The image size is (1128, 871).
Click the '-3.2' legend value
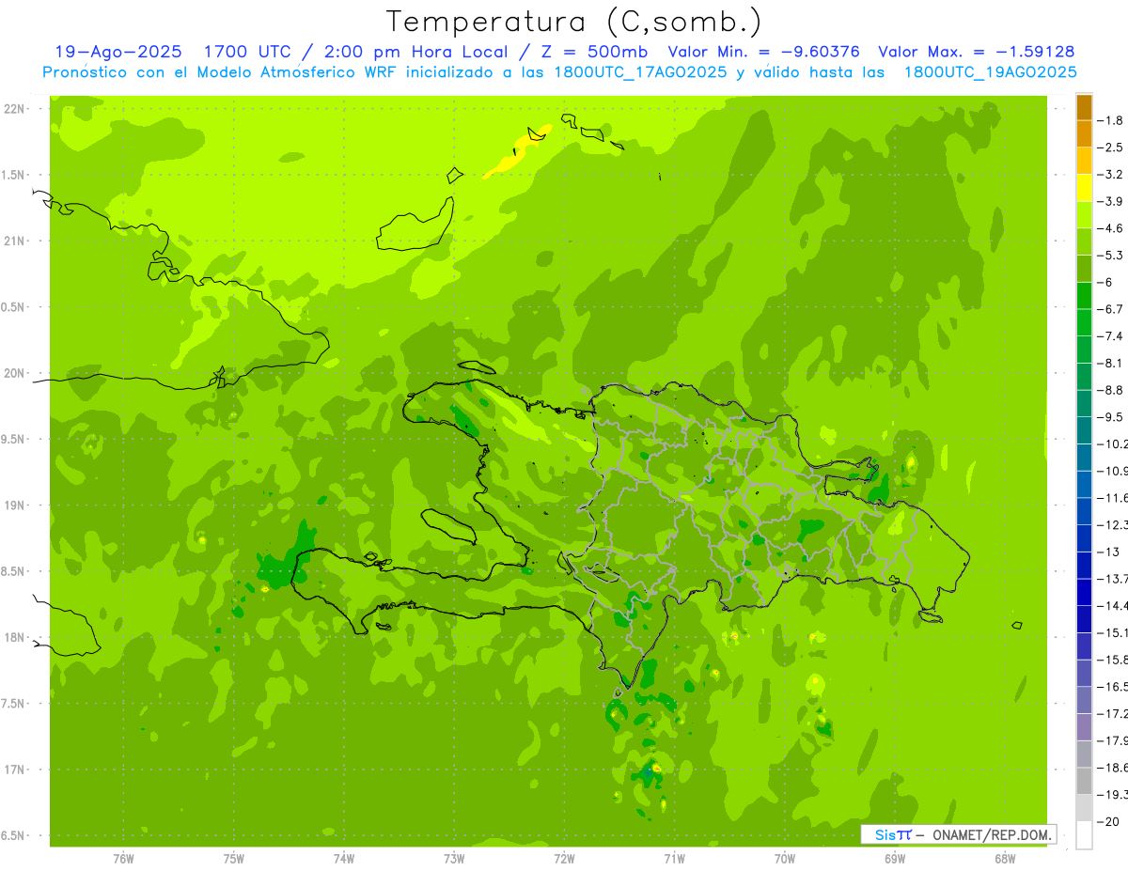[1110, 175]
